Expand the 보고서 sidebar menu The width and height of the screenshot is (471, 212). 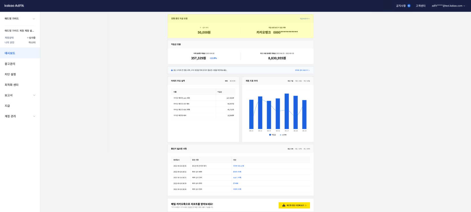tap(34, 95)
